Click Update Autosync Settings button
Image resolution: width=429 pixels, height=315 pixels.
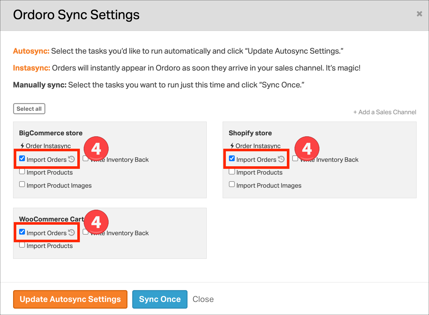[x=70, y=299]
